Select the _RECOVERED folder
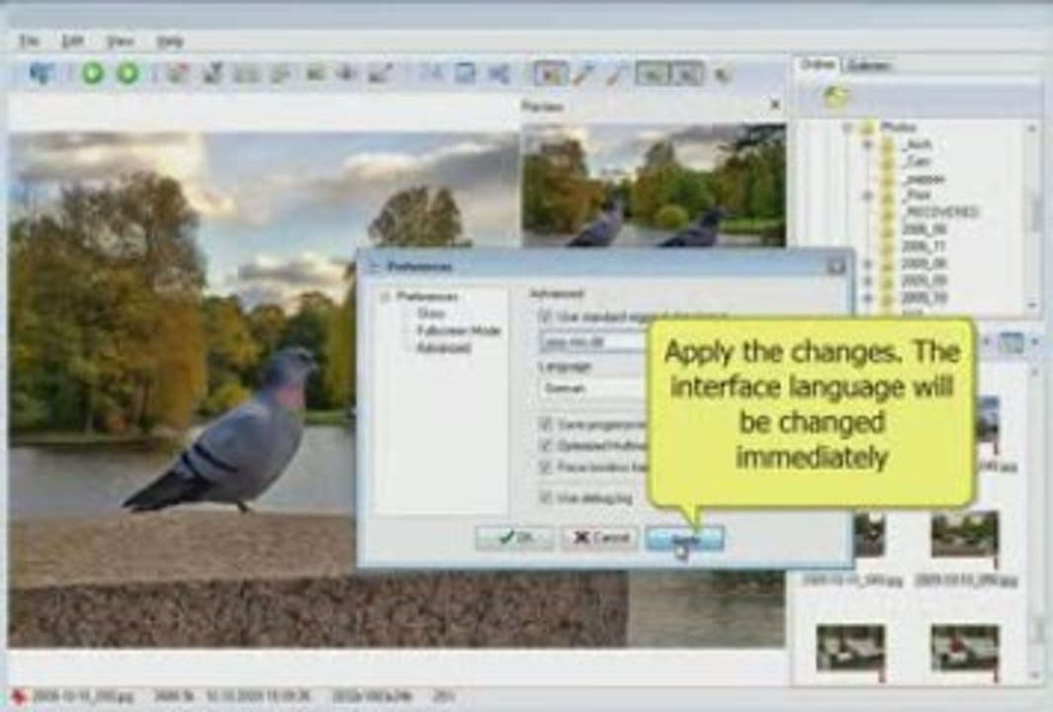 (939, 213)
